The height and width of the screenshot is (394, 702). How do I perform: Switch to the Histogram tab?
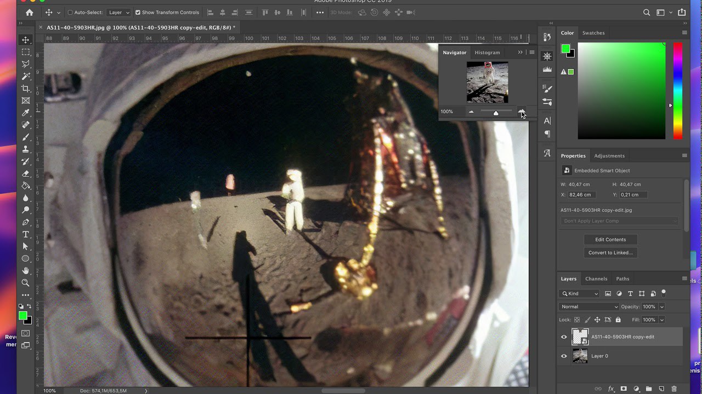coord(487,53)
